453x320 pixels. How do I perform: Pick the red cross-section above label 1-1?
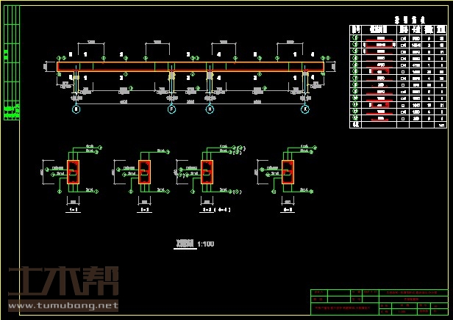(x=74, y=172)
